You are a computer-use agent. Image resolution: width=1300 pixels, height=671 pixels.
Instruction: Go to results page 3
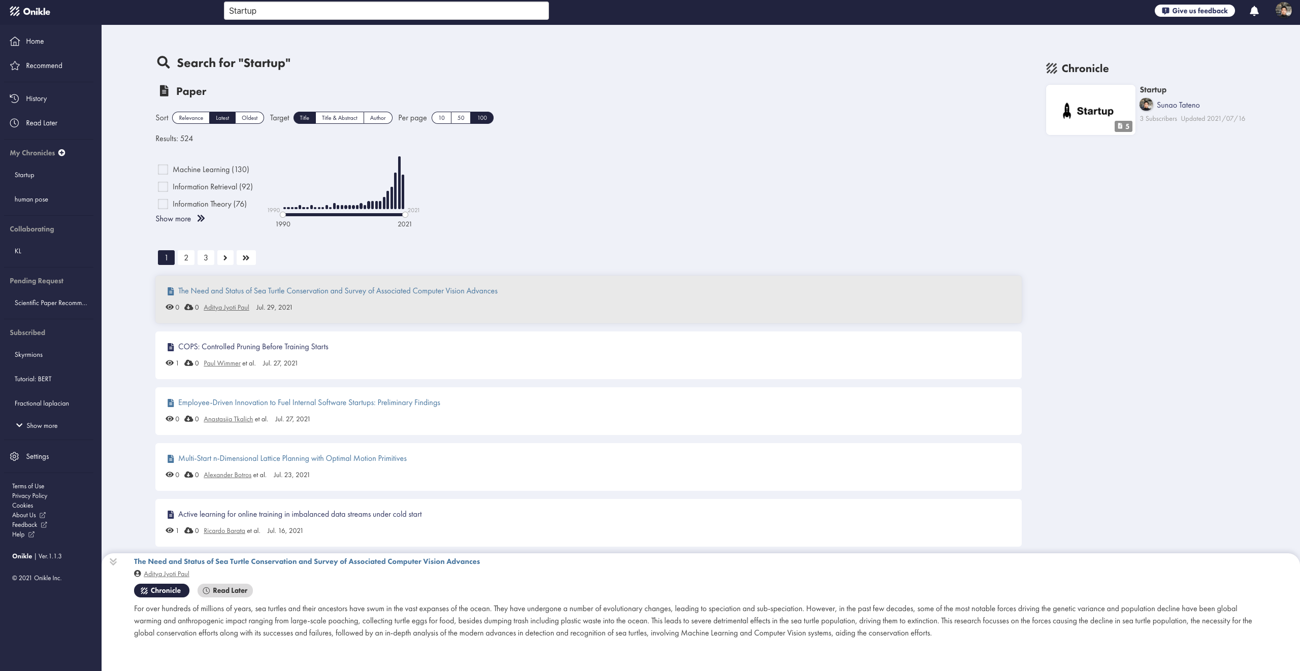pos(206,257)
